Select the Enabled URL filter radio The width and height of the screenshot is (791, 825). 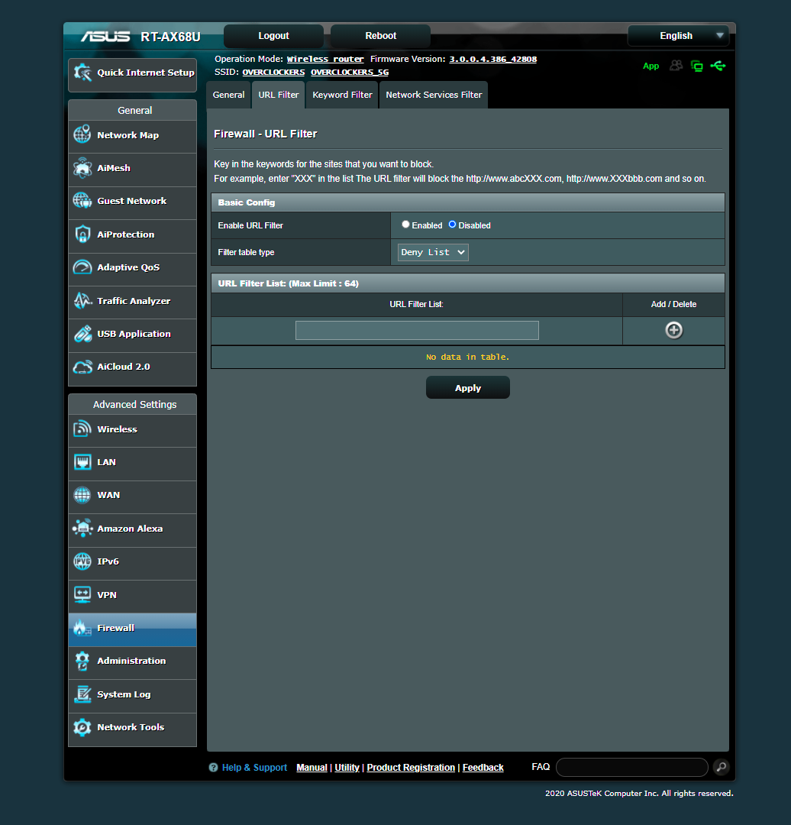coord(405,225)
